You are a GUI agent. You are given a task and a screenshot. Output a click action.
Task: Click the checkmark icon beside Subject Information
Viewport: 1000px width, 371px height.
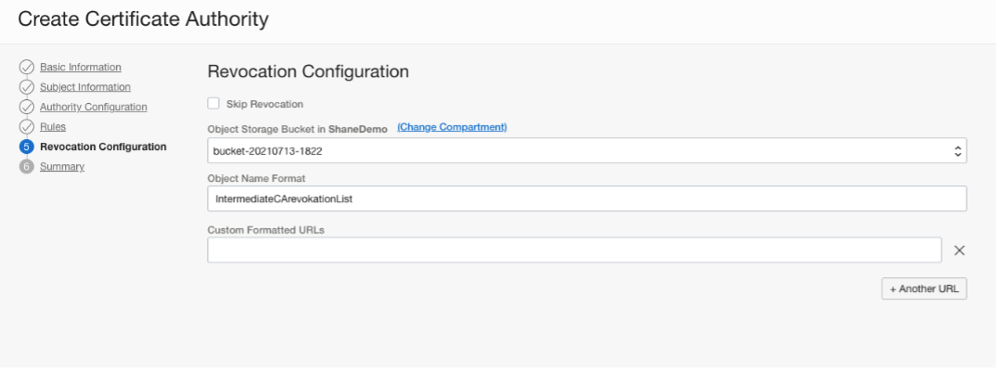click(26, 87)
